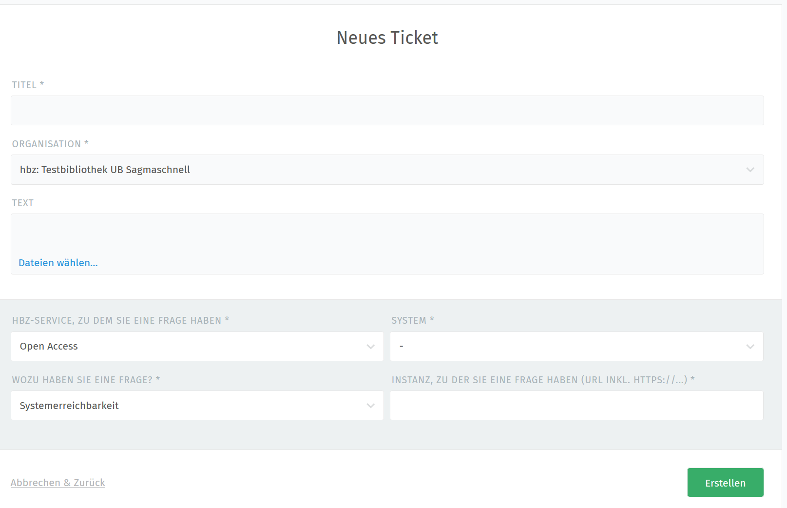Click the Titel input field
The image size is (787, 508).
pyautogui.click(x=387, y=111)
